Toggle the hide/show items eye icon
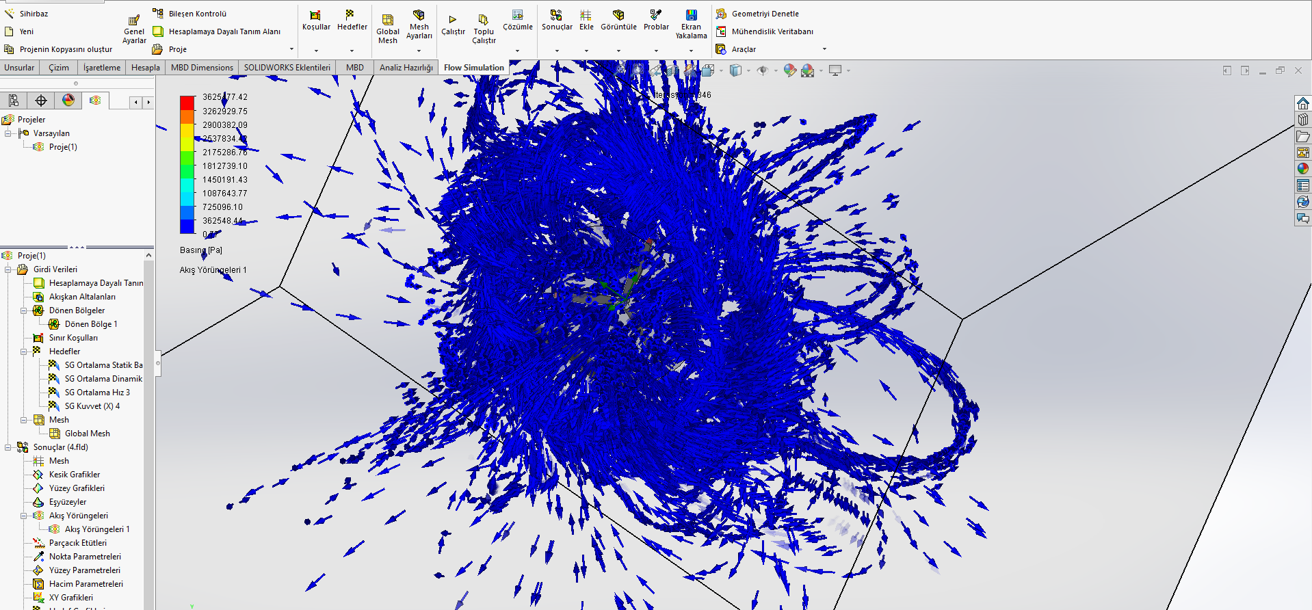The width and height of the screenshot is (1312, 610). (762, 70)
